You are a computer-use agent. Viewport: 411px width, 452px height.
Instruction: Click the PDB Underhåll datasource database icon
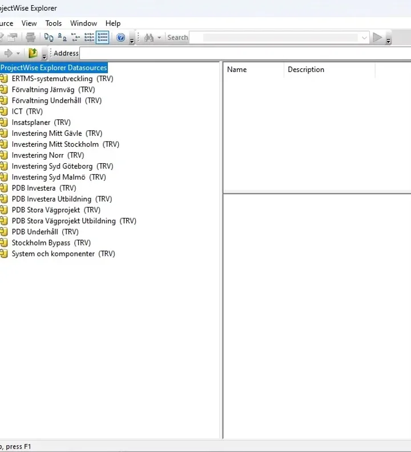[x=4, y=232]
